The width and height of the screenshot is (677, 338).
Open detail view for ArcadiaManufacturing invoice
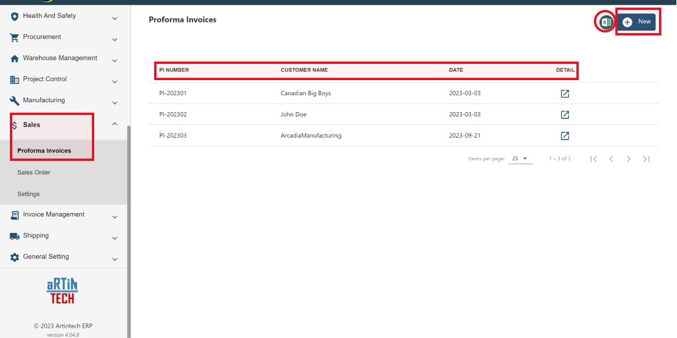(565, 135)
